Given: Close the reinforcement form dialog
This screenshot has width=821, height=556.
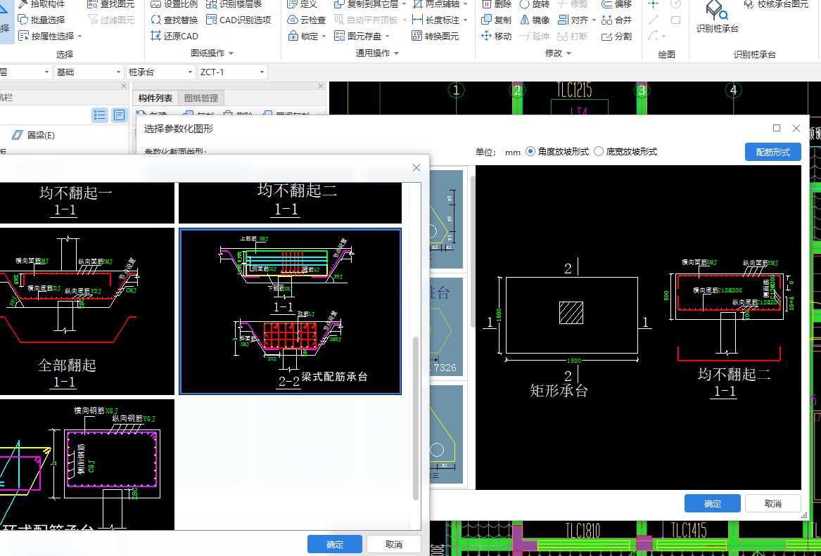Looking at the screenshot, I should click(x=416, y=167).
